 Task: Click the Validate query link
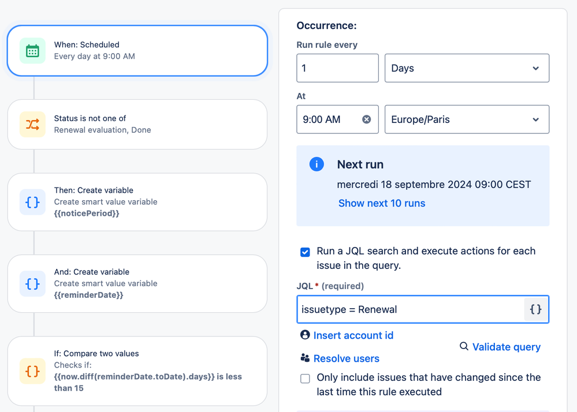tap(506, 347)
